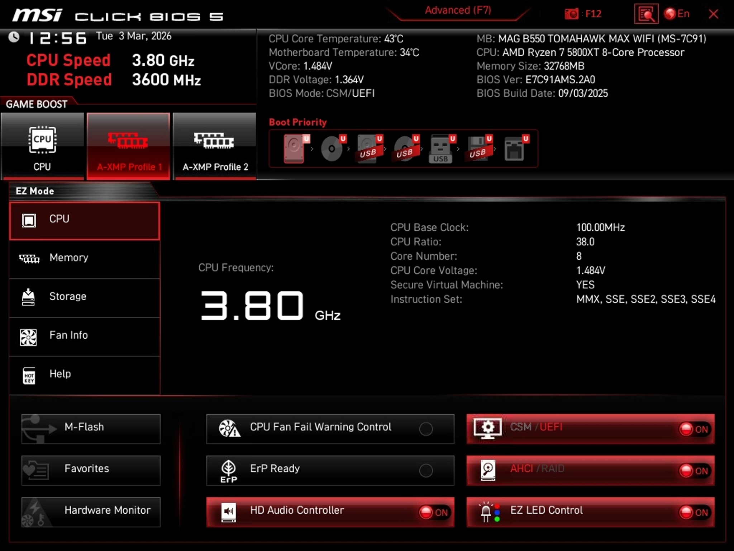Enable Game Boost CPU button
This screenshot has width=734, height=551.
[x=42, y=146]
